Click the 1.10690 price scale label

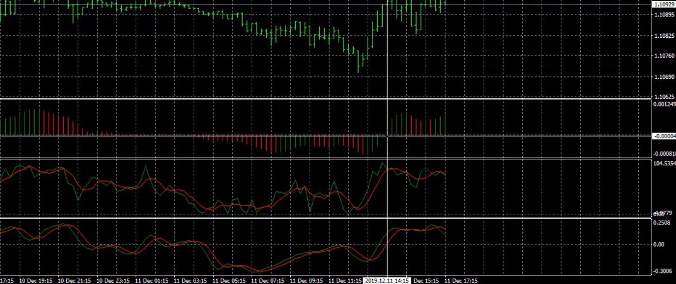[663, 77]
